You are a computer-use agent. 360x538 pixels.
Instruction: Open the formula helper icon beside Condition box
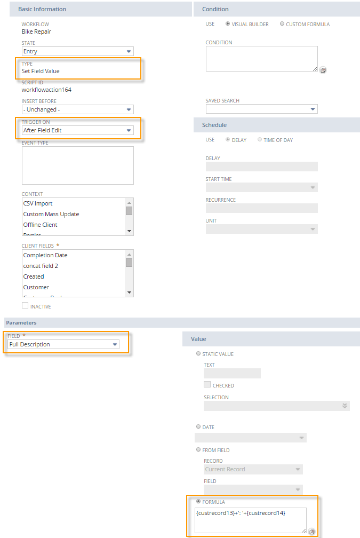pyautogui.click(x=323, y=70)
